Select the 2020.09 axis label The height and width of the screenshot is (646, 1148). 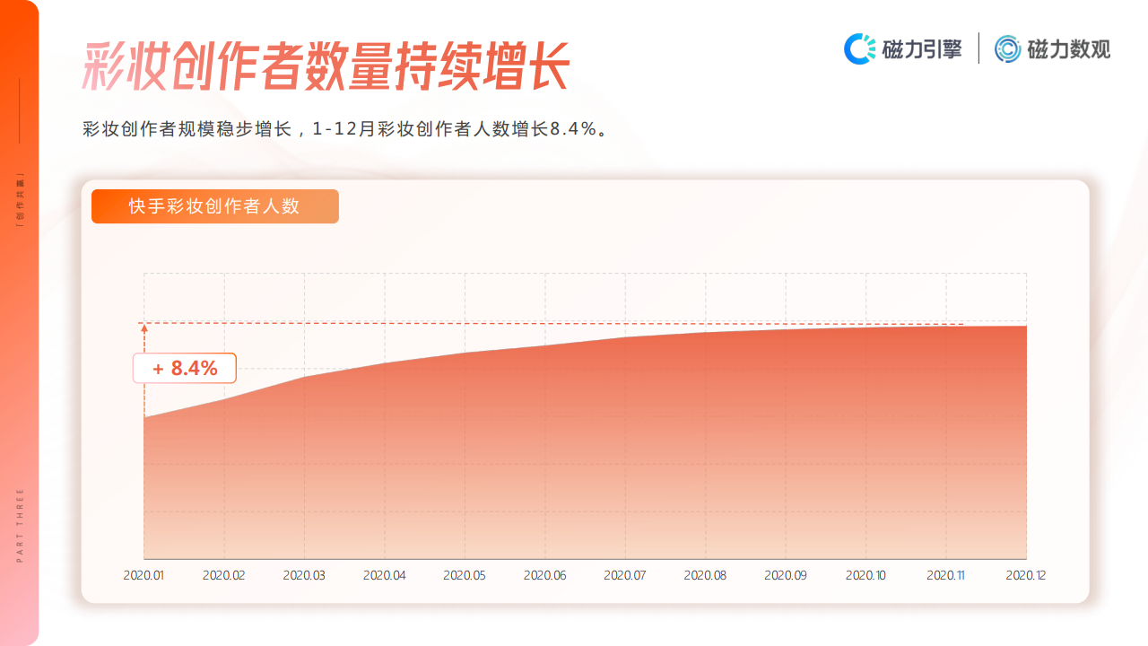coord(786,575)
